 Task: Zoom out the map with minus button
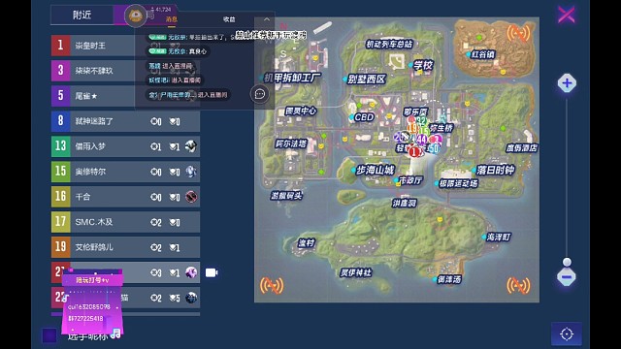point(567,277)
